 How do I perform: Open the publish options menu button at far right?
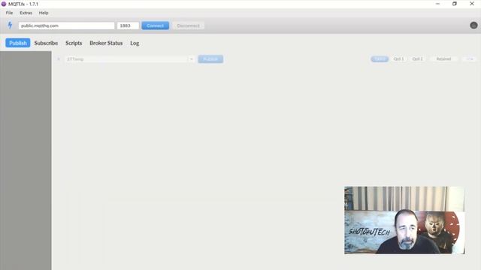470,58
